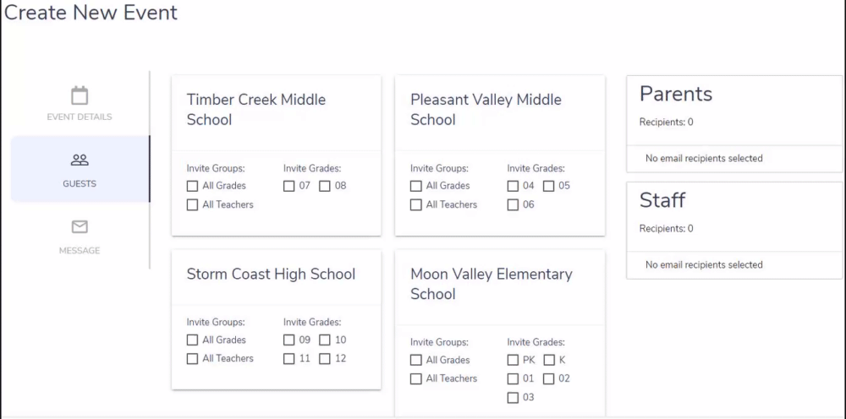Check All Teachers for Storm Coast High School
Screen dimensions: 846x419
point(192,359)
